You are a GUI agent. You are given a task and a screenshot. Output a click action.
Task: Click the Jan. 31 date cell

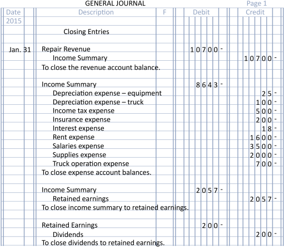point(20,50)
